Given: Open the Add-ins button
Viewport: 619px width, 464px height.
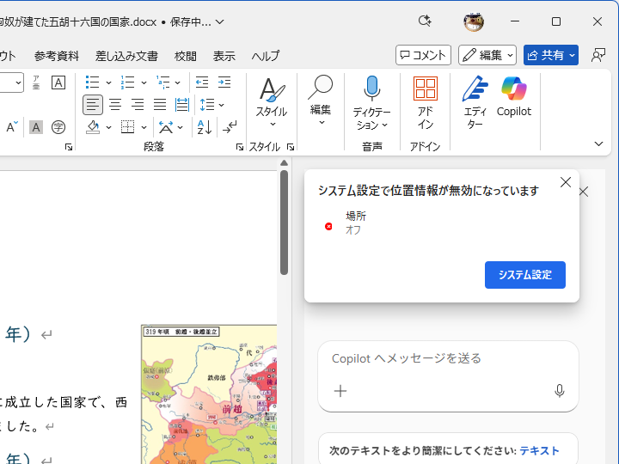Looking at the screenshot, I should 426,101.
